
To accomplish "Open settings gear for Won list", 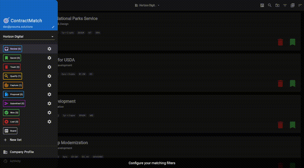I will pos(49,113).
